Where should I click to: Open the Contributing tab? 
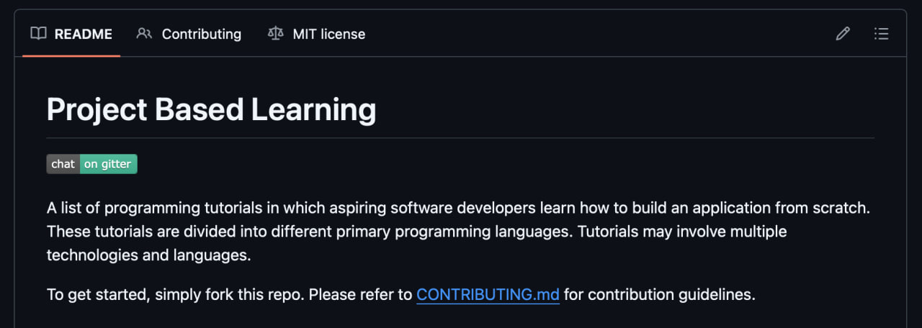pos(189,34)
